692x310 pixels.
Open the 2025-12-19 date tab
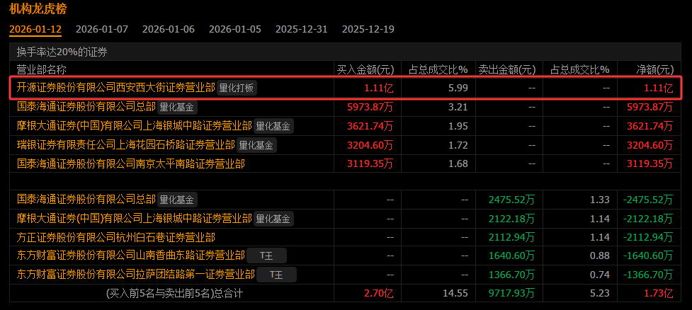coord(368,29)
